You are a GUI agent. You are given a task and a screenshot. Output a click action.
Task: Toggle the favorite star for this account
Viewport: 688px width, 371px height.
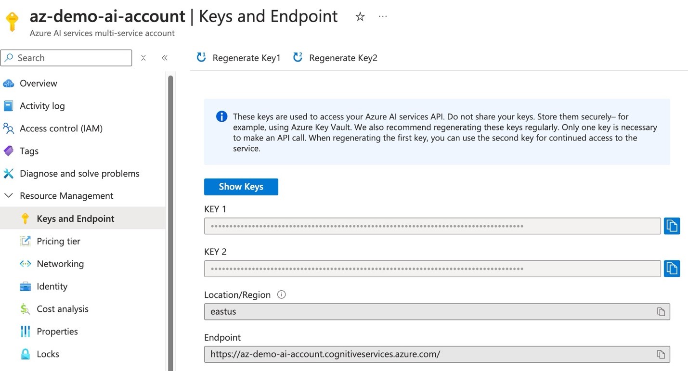tap(360, 16)
